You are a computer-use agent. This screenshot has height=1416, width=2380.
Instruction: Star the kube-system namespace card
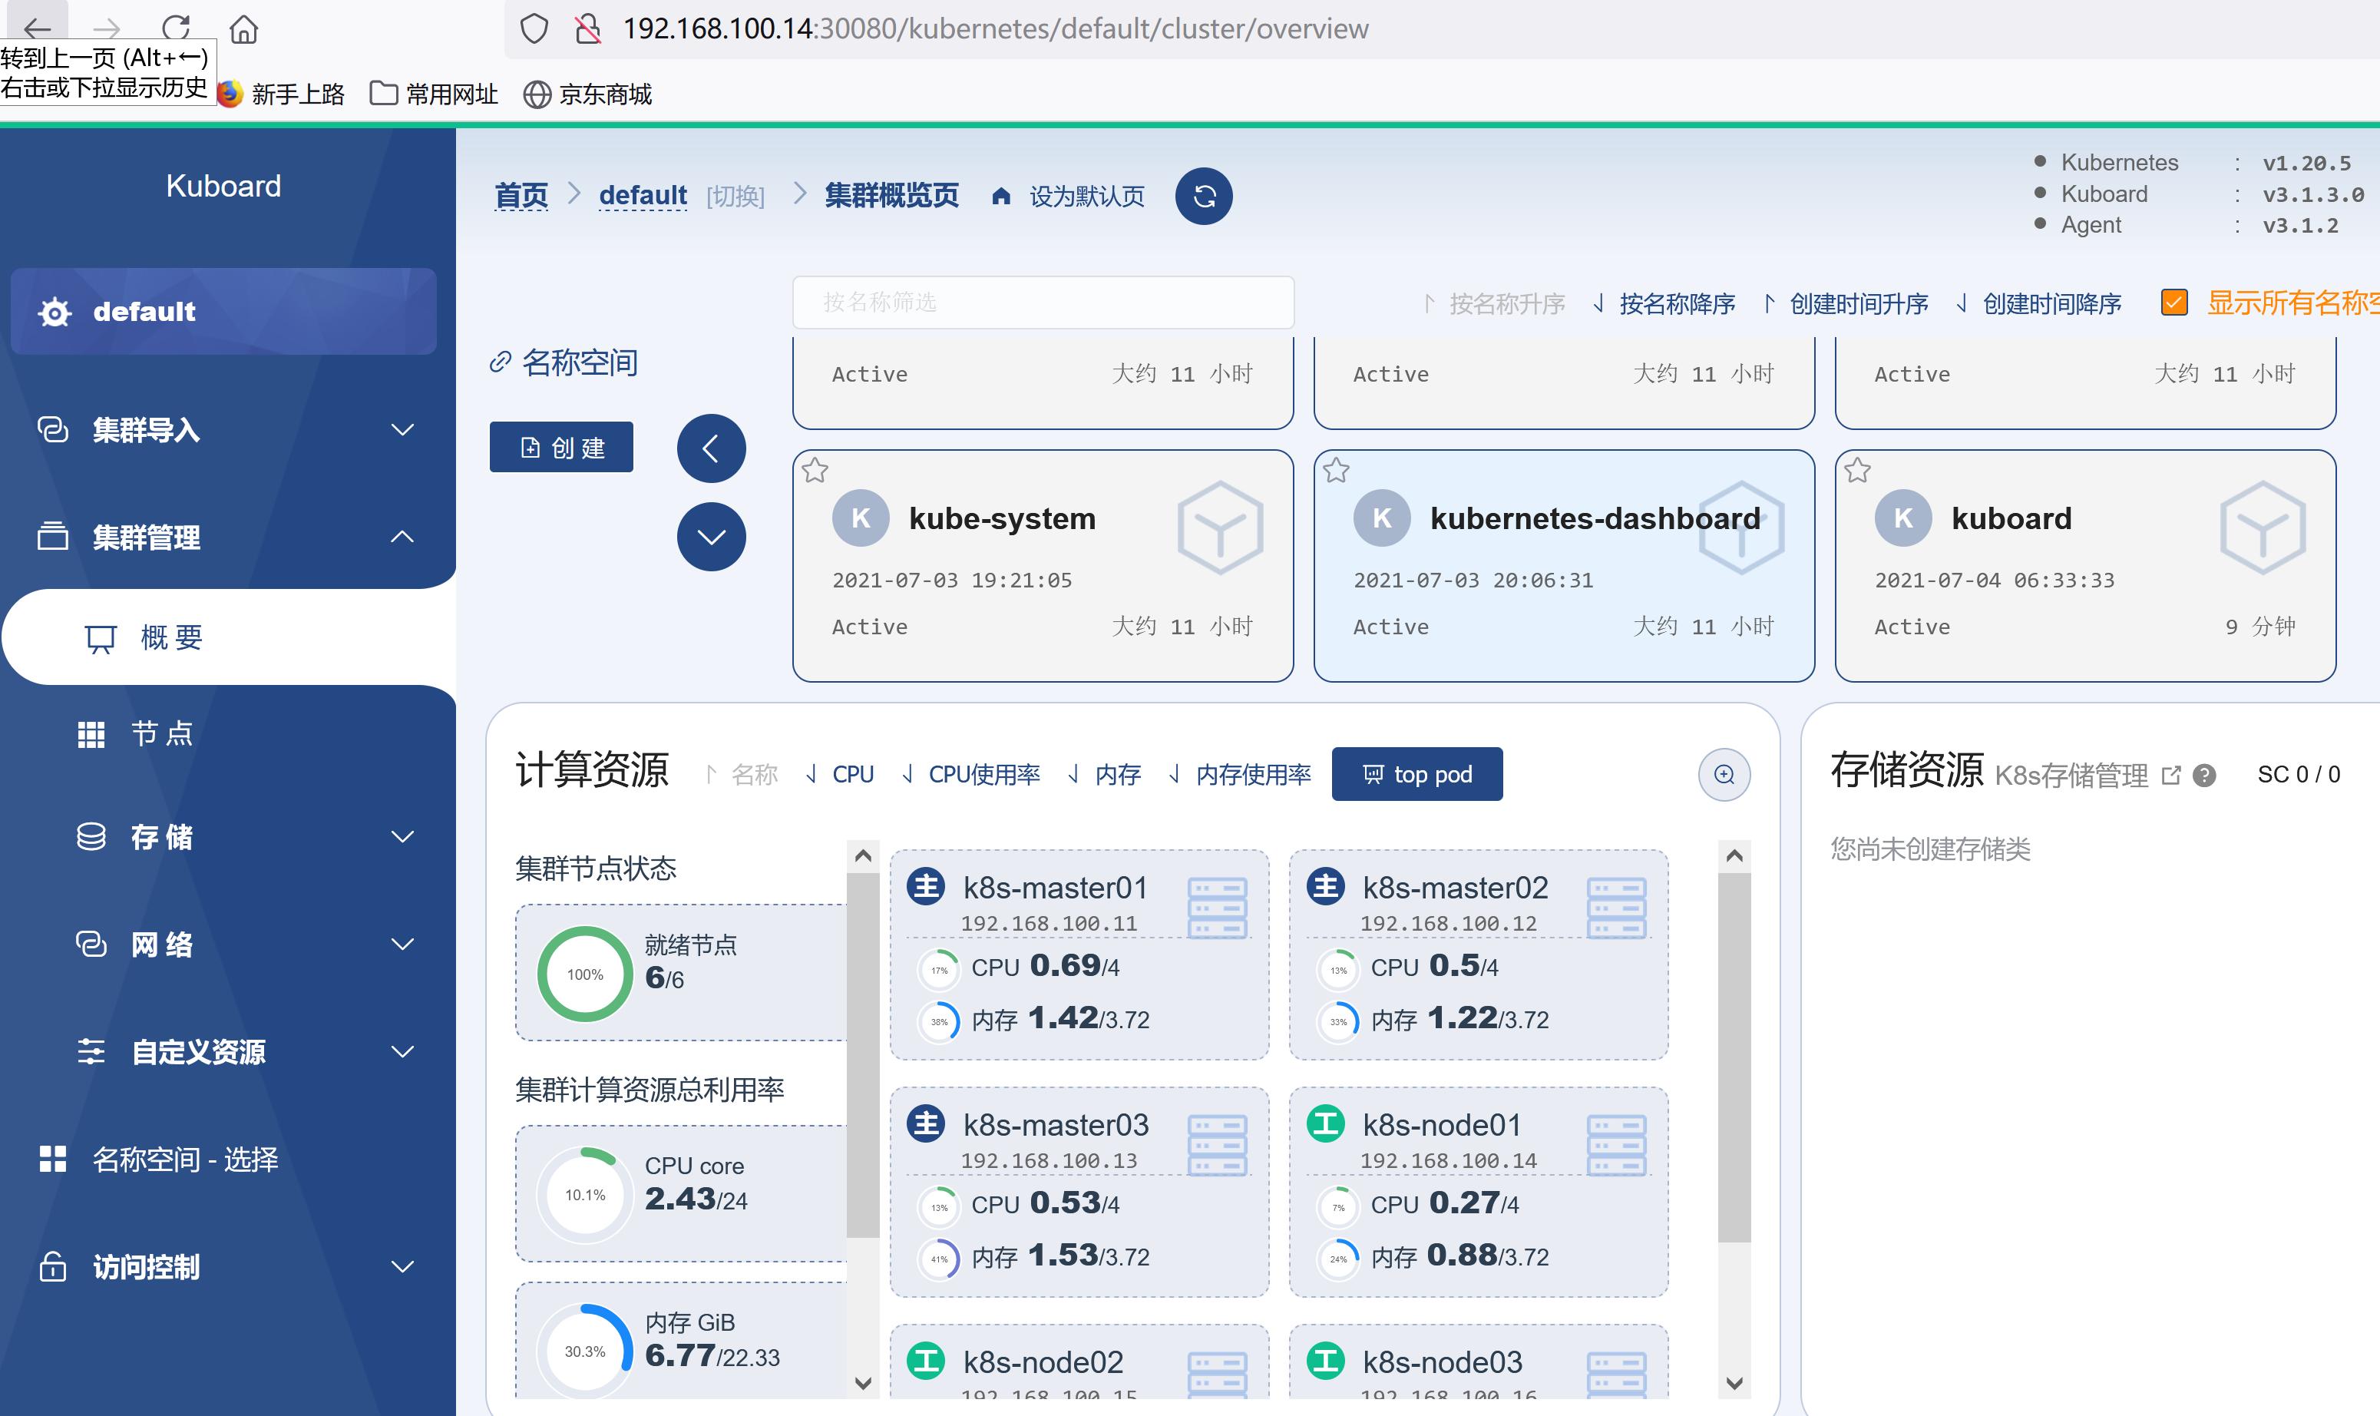point(817,469)
